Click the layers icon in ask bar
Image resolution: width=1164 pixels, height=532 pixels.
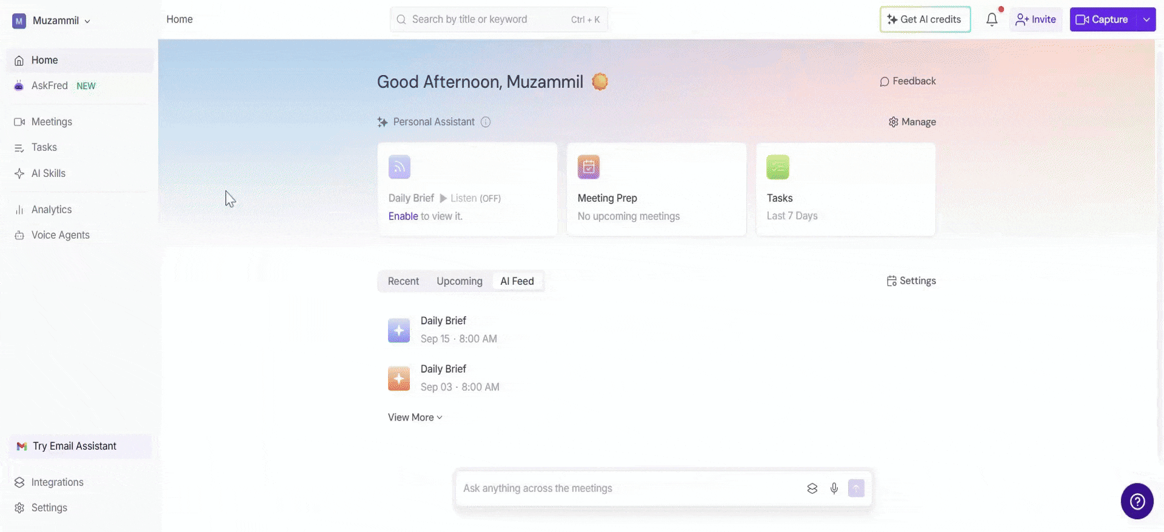(812, 488)
